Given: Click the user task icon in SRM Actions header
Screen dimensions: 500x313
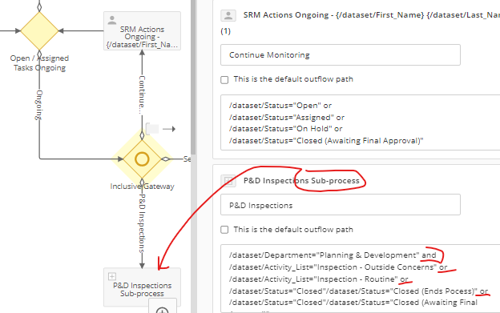Looking at the screenshot, I should pyautogui.click(x=228, y=15).
